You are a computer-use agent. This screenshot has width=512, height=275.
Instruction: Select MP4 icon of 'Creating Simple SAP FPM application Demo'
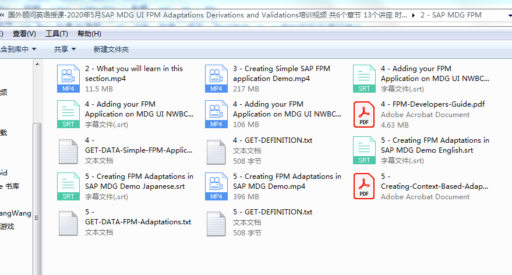tap(216, 79)
